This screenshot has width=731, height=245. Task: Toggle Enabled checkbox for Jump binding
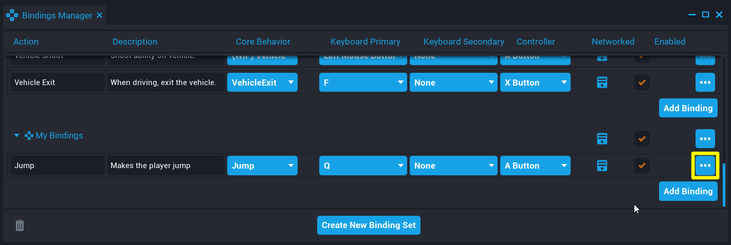point(641,166)
